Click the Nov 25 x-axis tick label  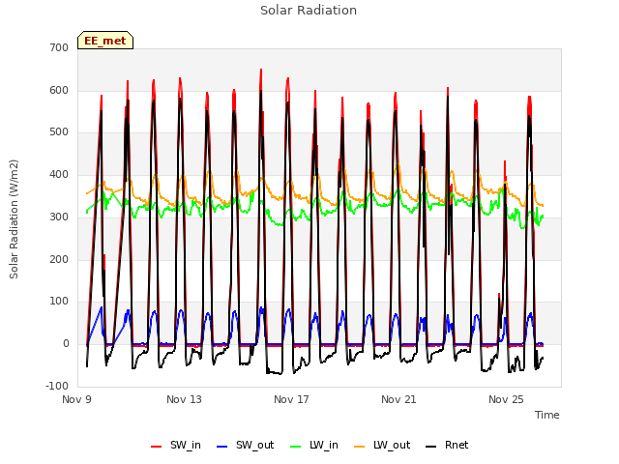[506, 399]
